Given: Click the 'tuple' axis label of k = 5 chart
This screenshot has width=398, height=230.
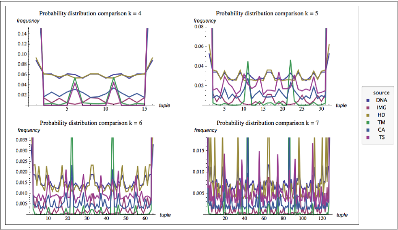Looking at the screenshot, I should 341,105.
